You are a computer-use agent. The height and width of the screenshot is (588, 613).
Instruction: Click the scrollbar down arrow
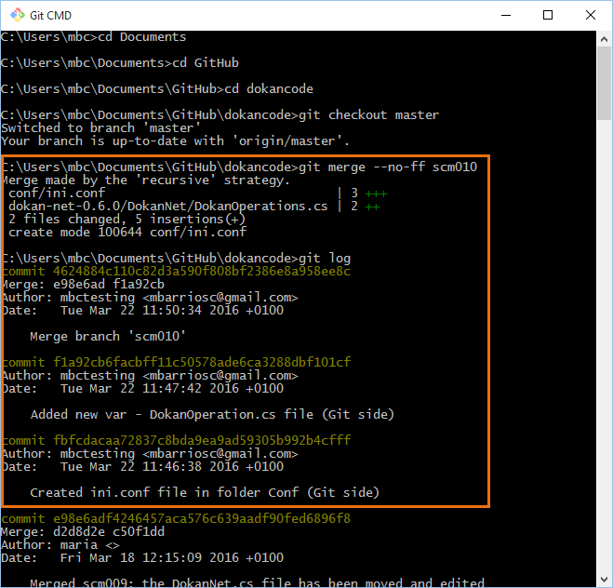pyautogui.click(x=605, y=580)
